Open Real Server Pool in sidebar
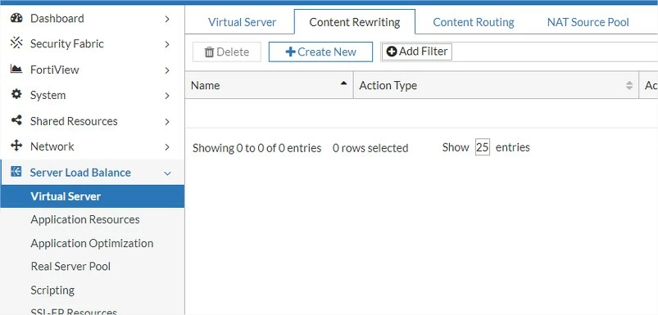658x315 pixels. click(70, 267)
